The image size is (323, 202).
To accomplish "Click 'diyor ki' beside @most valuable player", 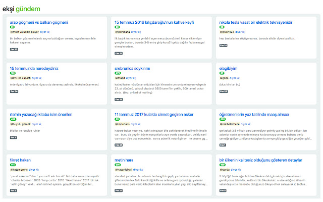I will click(x=45, y=32).
